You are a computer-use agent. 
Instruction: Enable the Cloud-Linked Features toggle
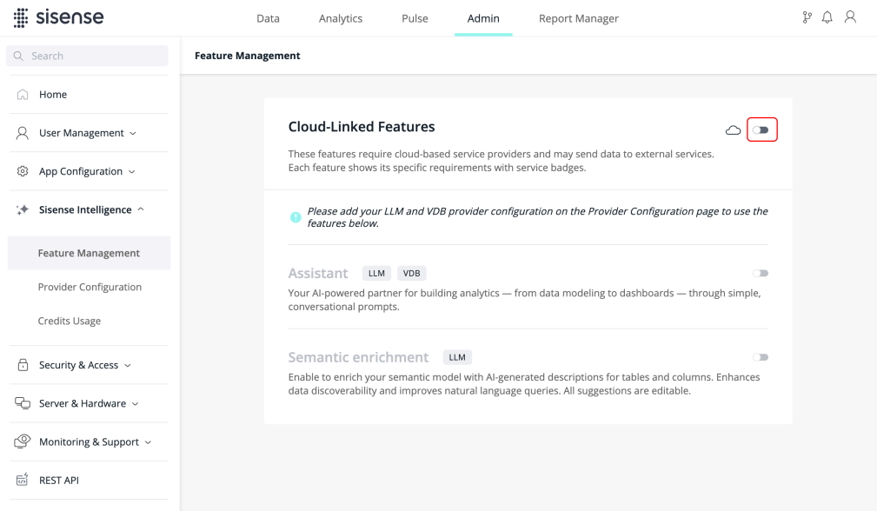761,130
